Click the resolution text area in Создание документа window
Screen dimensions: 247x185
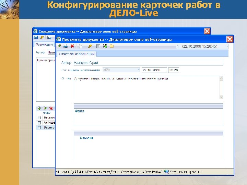coord(46,79)
